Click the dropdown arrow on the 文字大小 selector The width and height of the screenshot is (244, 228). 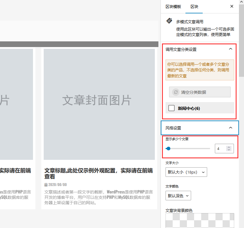[204, 172]
